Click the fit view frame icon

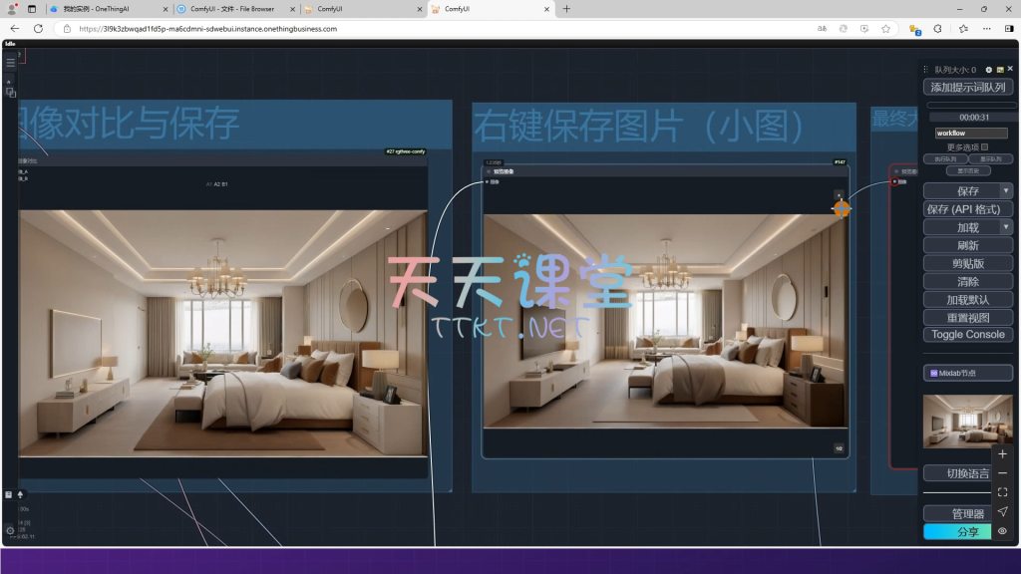click(x=1002, y=492)
